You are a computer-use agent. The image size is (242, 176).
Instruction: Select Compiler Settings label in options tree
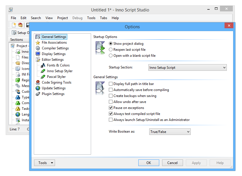55,48
